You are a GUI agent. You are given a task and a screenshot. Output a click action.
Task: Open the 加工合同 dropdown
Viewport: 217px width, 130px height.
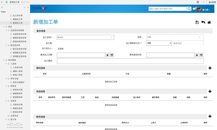tap(85, 37)
